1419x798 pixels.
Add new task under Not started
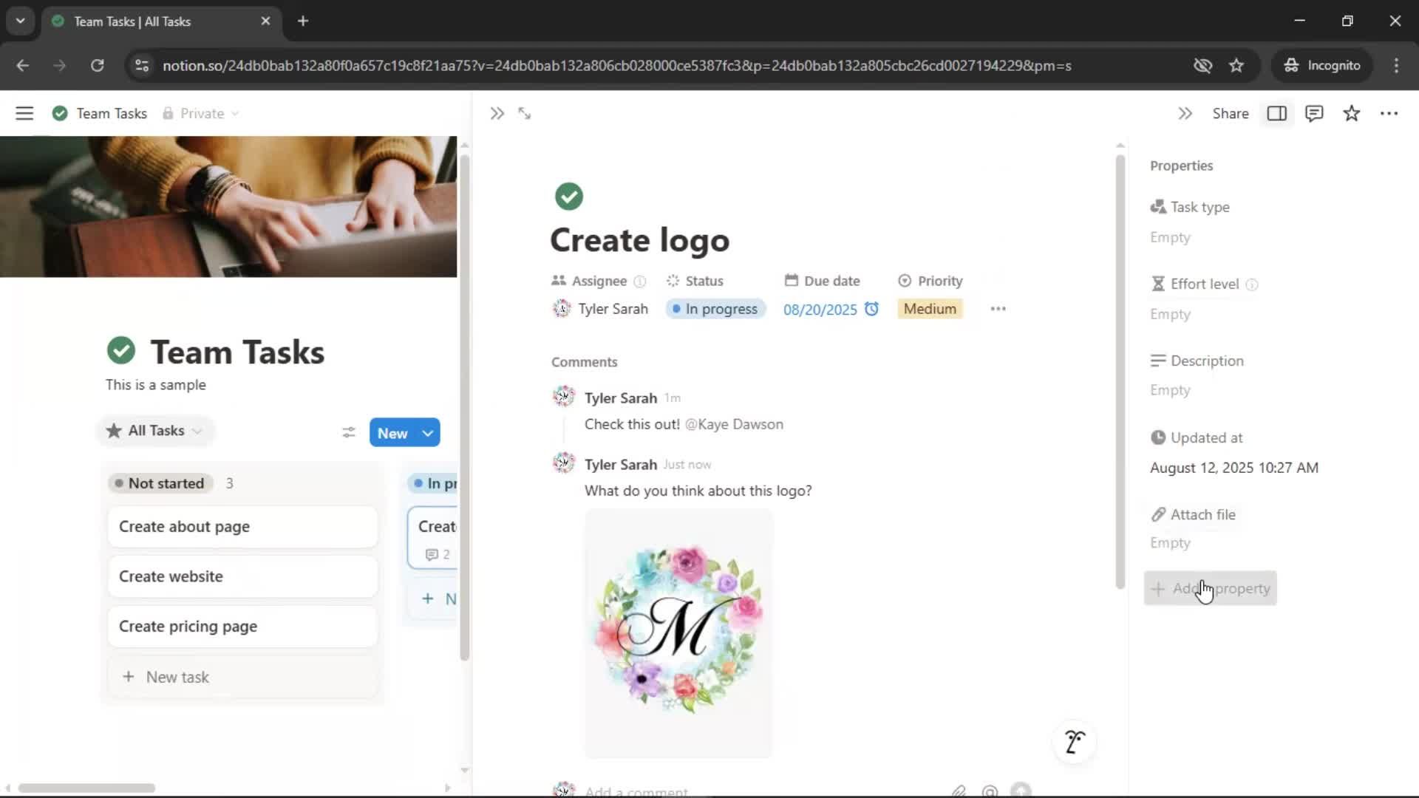pyautogui.click(x=242, y=677)
